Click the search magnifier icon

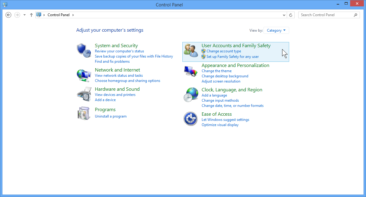355,15
